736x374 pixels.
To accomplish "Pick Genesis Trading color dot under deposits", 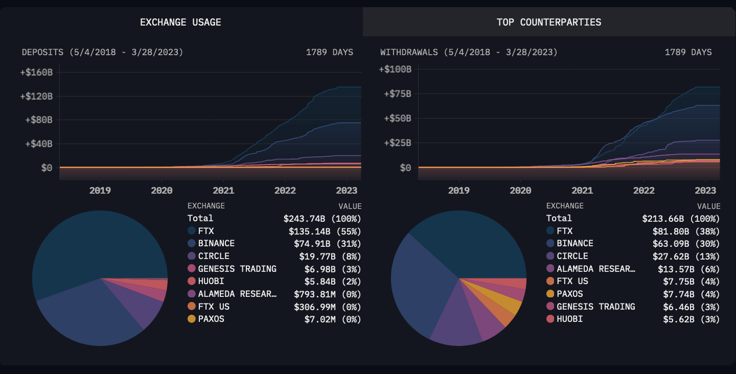I will pos(192,269).
